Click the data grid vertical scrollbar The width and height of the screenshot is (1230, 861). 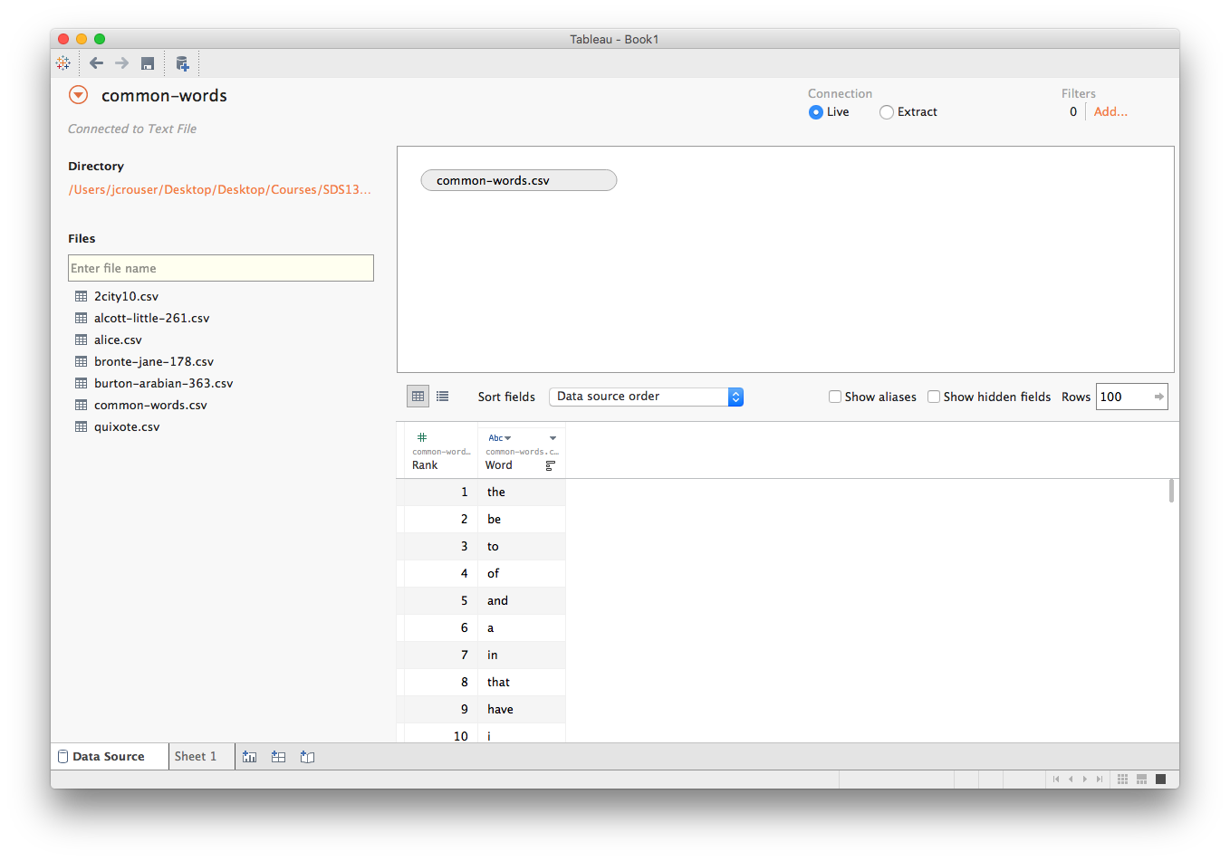pyautogui.click(x=1171, y=491)
